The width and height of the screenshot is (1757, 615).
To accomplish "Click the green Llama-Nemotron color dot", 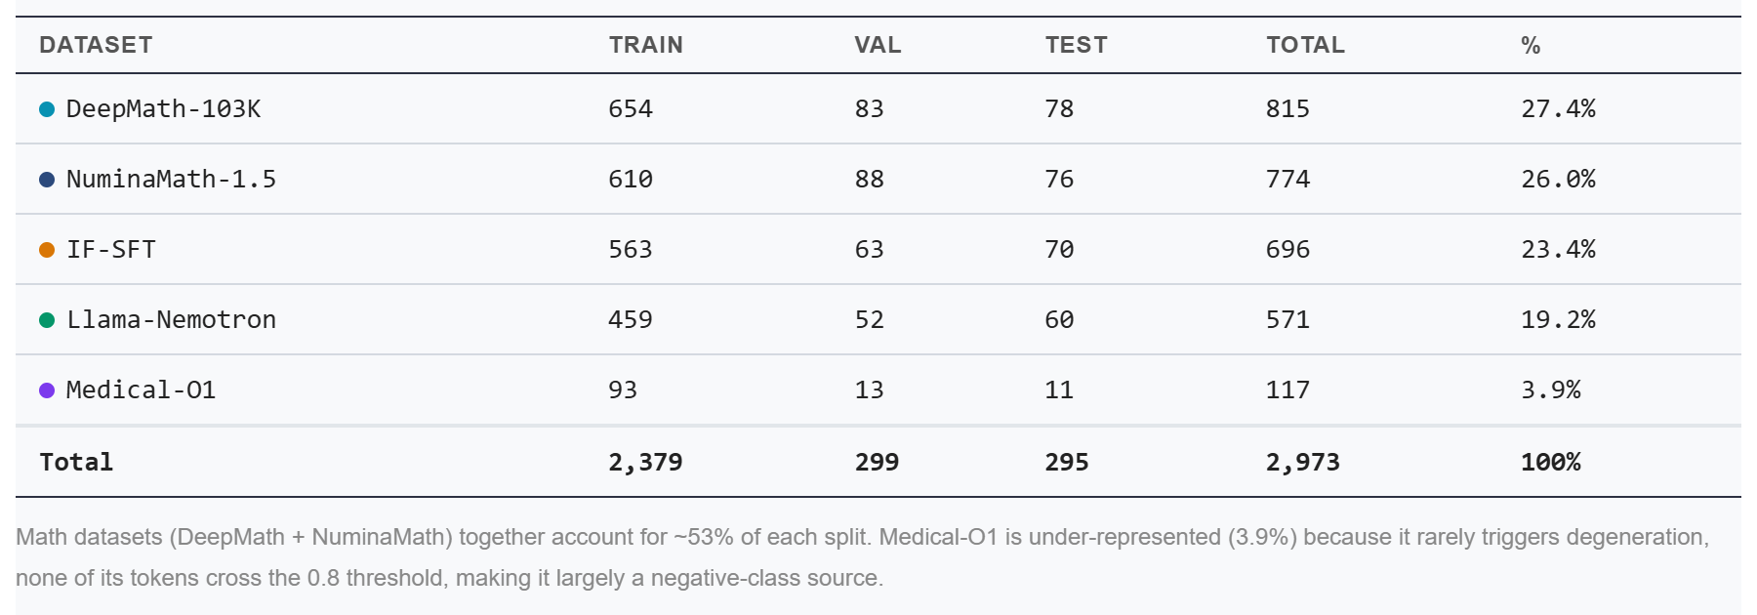I will (x=47, y=320).
